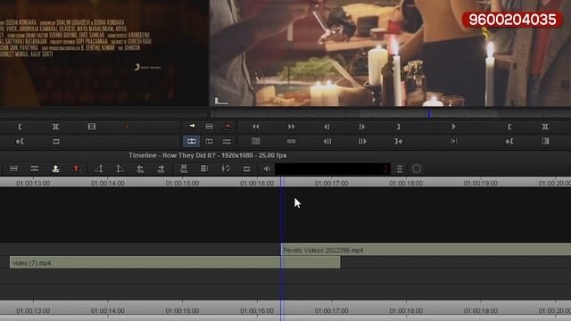Step back one frame

point(327,127)
